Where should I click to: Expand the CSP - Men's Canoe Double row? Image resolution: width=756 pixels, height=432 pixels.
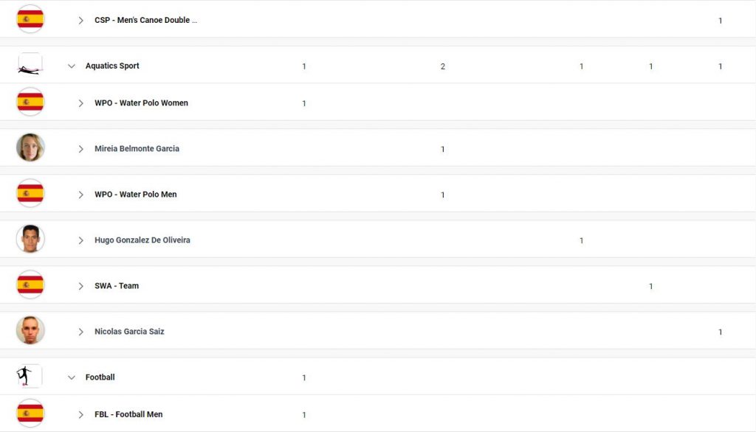pos(80,20)
